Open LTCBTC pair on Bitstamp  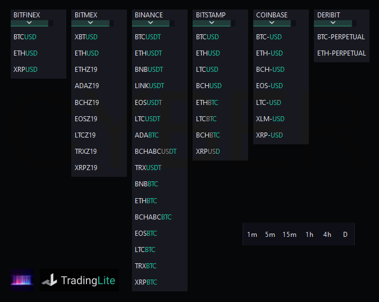[206, 119]
